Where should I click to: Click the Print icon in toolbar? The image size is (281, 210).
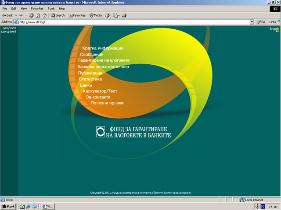tap(124, 15)
